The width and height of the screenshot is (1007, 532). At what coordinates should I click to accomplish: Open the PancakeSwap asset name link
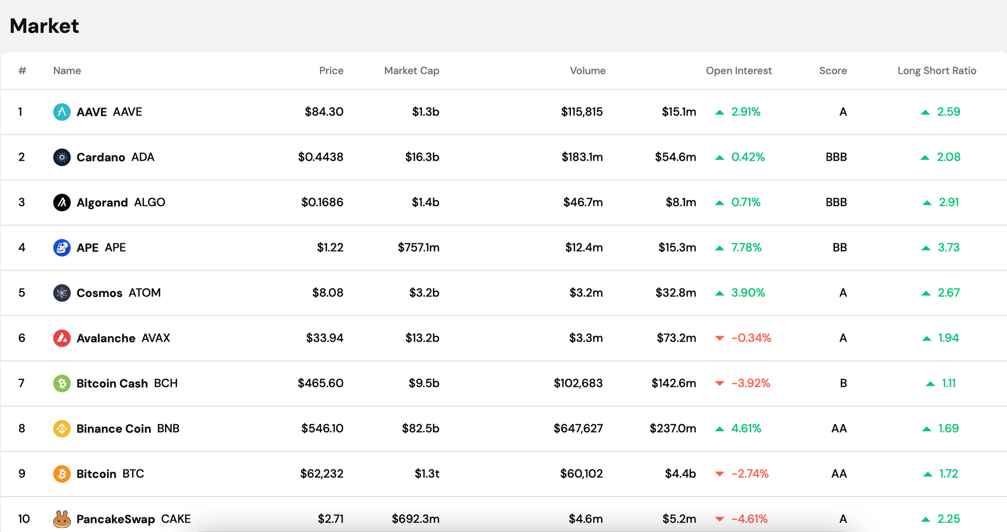tap(116, 519)
